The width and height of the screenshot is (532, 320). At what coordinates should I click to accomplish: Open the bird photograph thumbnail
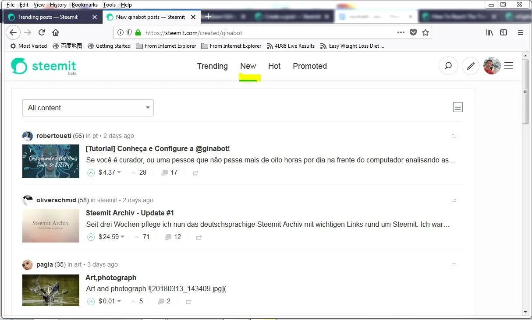coord(51,290)
